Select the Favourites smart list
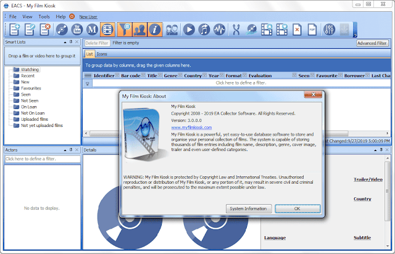 point(31,88)
